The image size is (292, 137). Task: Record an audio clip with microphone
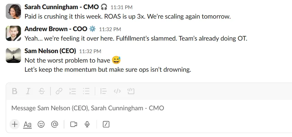(x=87, y=124)
